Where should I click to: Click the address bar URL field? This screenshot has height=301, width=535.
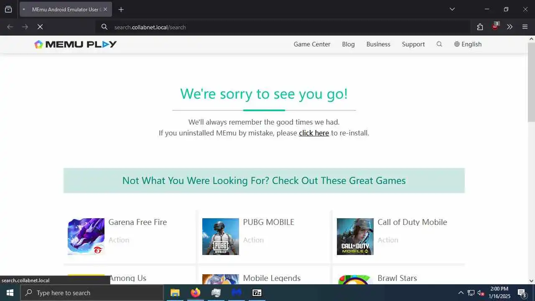pos(283,27)
